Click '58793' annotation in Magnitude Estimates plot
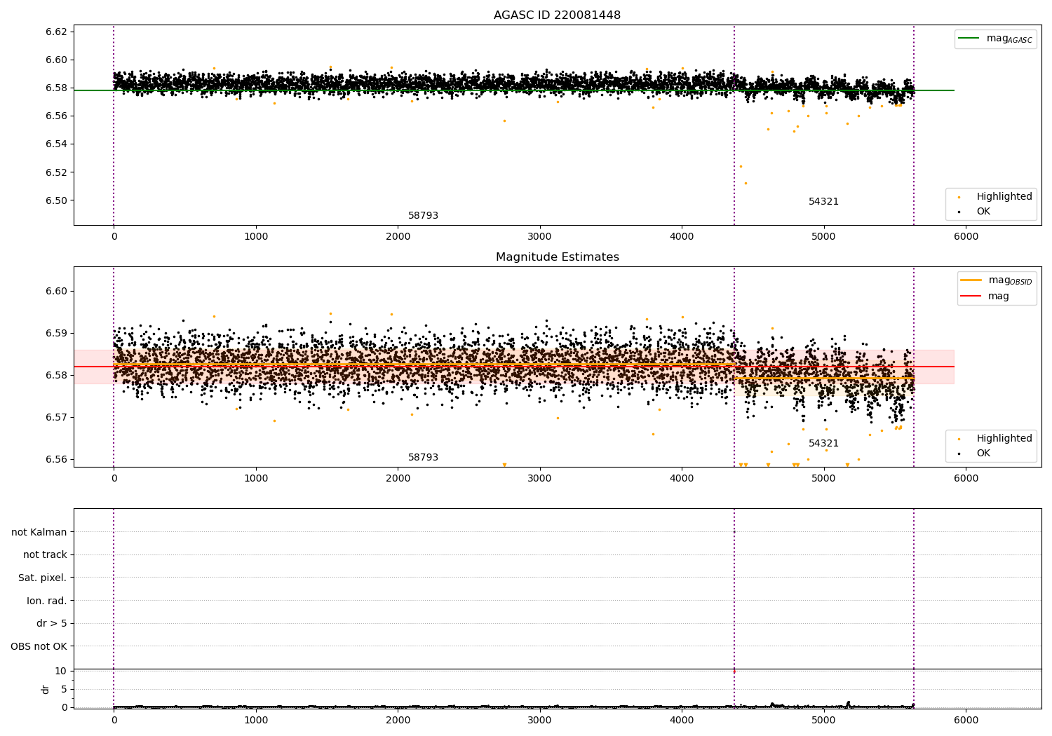The height and width of the screenshot is (736, 1052). coord(423,458)
